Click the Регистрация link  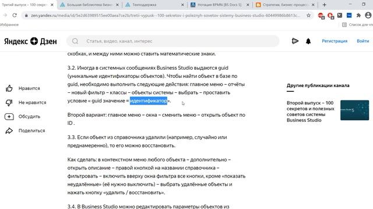click(335, 41)
